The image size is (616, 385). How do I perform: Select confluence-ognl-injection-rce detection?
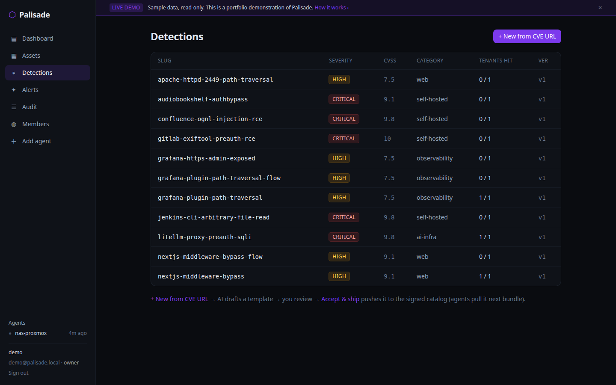pos(356,119)
